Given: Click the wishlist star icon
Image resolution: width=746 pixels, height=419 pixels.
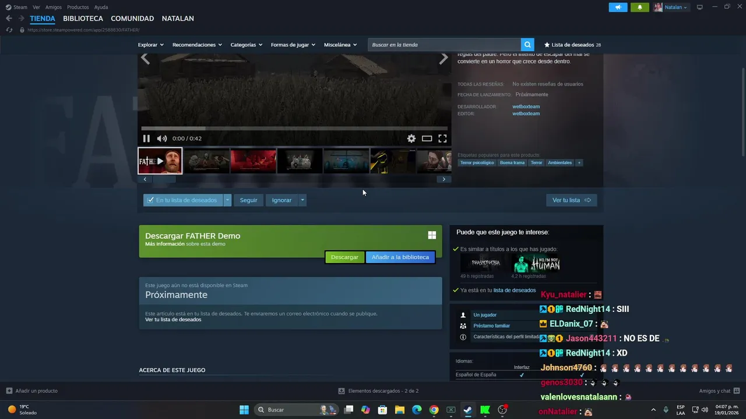Looking at the screenshot, I should tap(547, 45).
